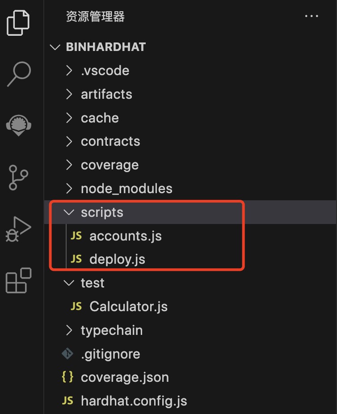This screenshot has width=337, height=414.
Task: Collapse the scripts folder
Action: (x=102, y=212)
